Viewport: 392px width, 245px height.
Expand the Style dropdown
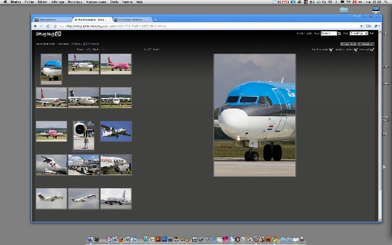pyautogui.click(x=359, y=33)
